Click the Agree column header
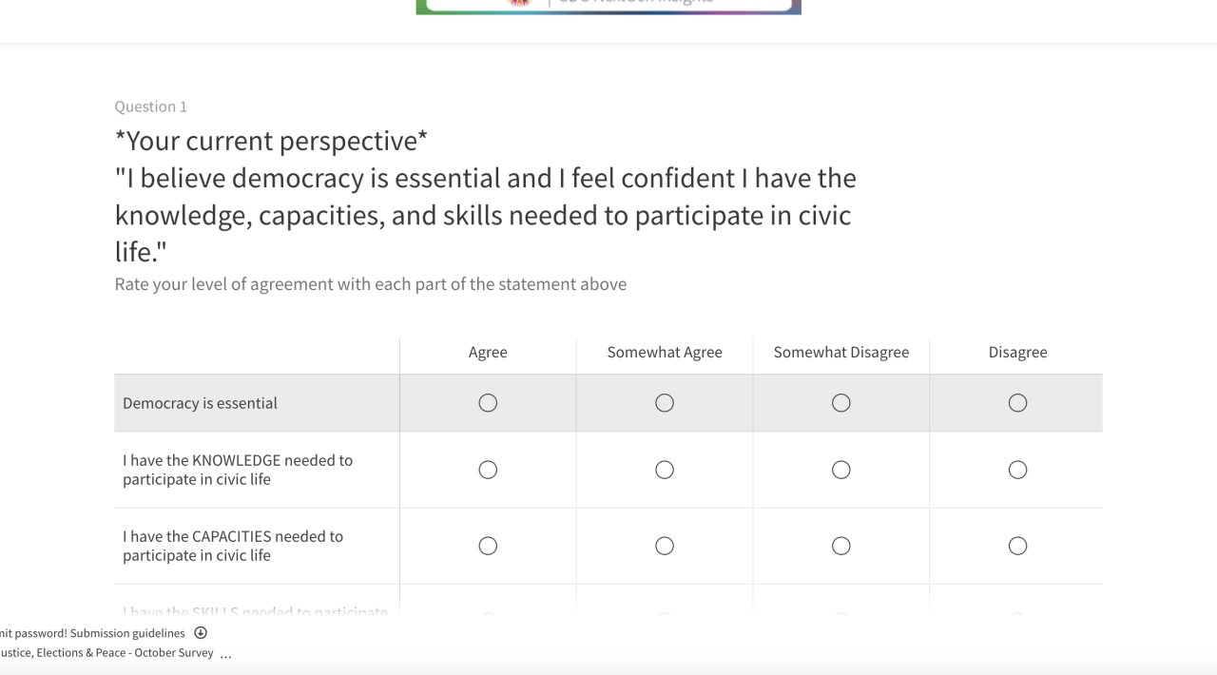The height and width of the screenshot is (675, 1217). 488,353
